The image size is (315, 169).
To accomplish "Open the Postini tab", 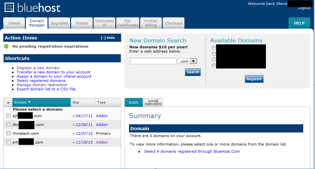I will 82,23.
